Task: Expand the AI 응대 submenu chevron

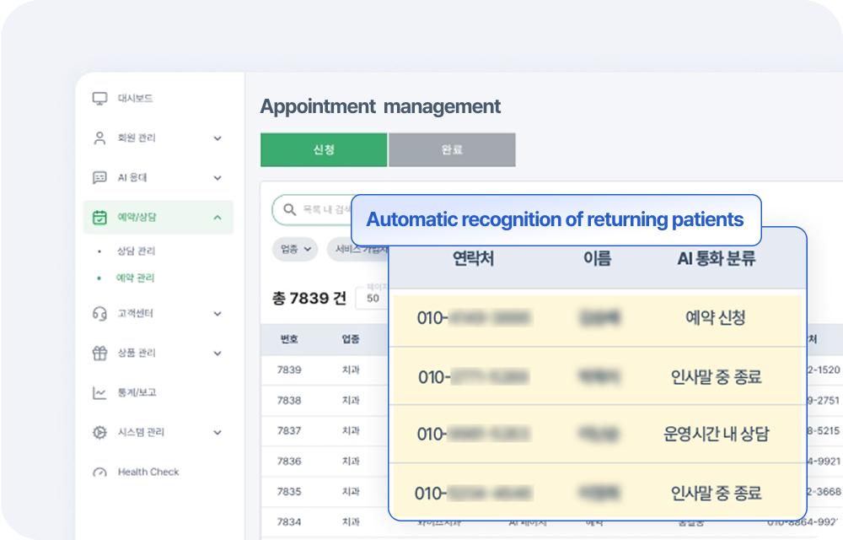Action: coord(217,178)
